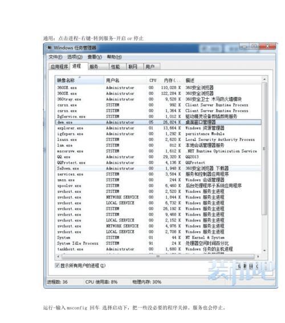Click the 110,028 K memory value
This screenshot has width=285, height=323.
171,87
